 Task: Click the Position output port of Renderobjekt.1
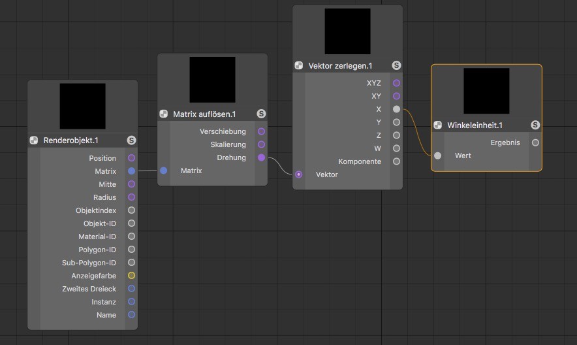[x=131, y=158]
